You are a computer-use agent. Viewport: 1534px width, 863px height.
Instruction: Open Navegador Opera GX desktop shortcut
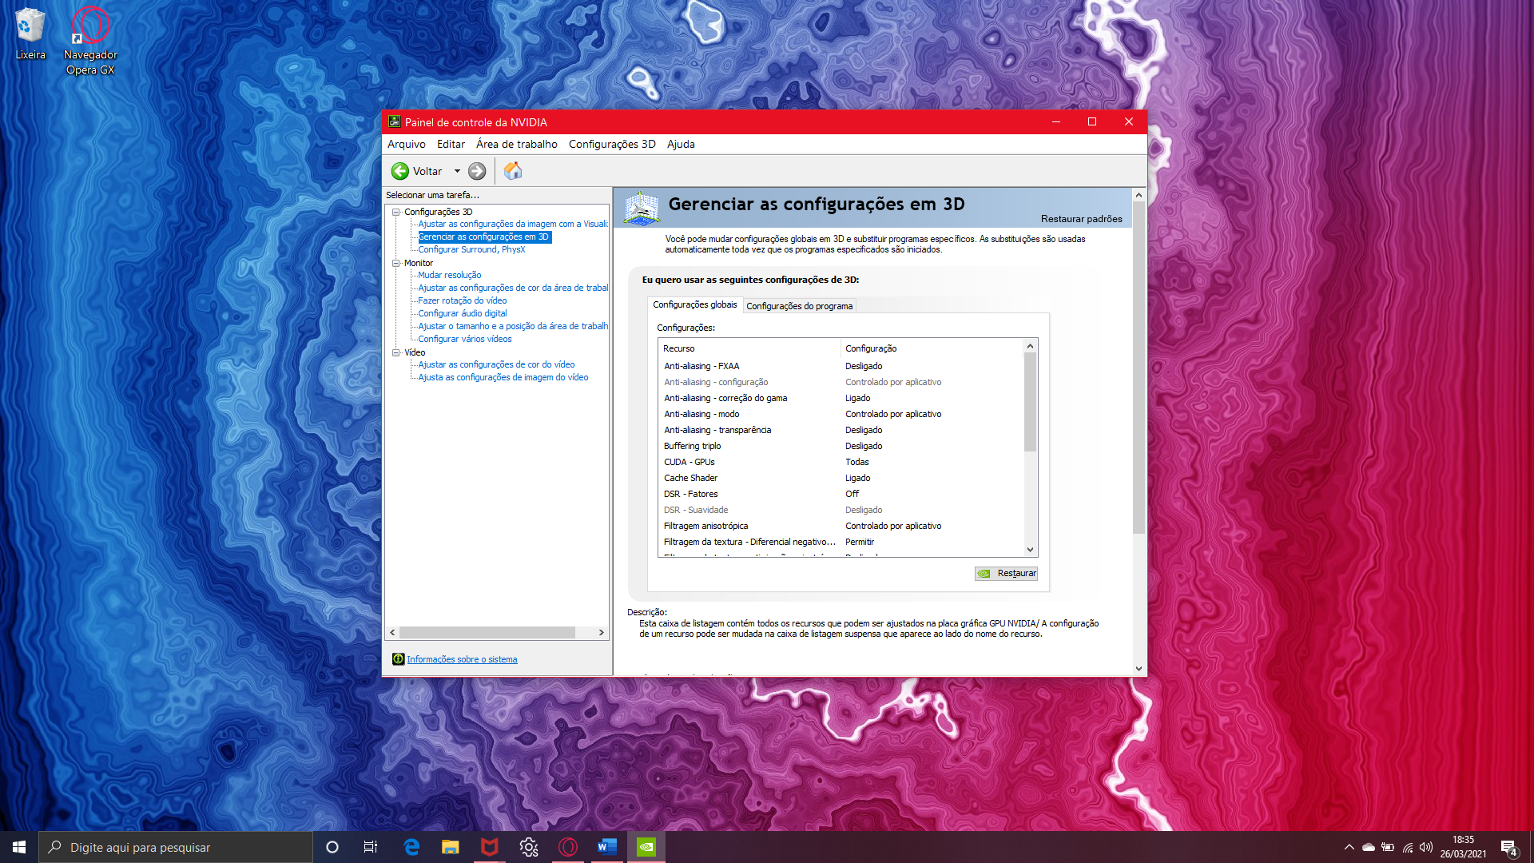90,41
